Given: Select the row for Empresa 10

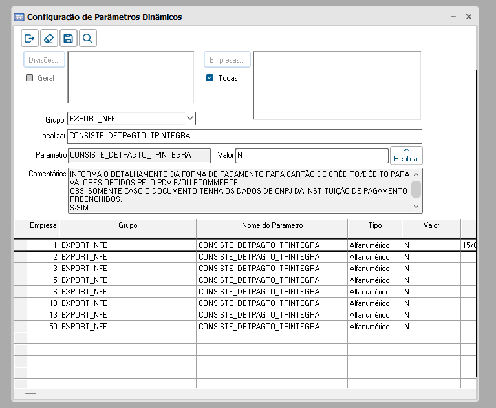Looking at the screenshot, I should pyautogui.click(x=245, y=303).
